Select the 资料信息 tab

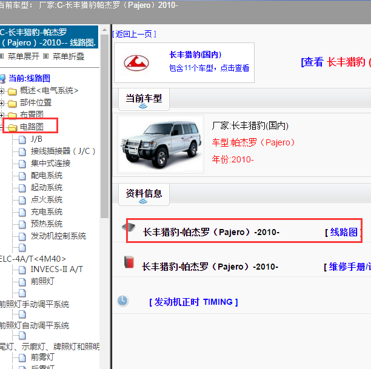pos(144,194)
